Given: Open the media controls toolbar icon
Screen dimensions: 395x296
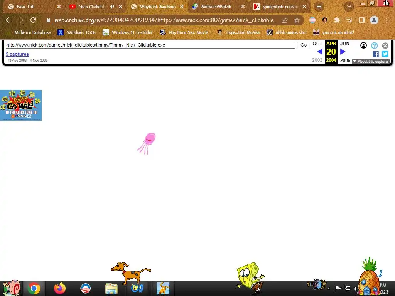Looking at the screenshot, I should coord(349,20).
